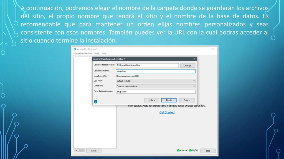The height and width of the screenshot is (159, 284).
Task: Click the blue help question mark icon
Action: click(x=95, y=102)
